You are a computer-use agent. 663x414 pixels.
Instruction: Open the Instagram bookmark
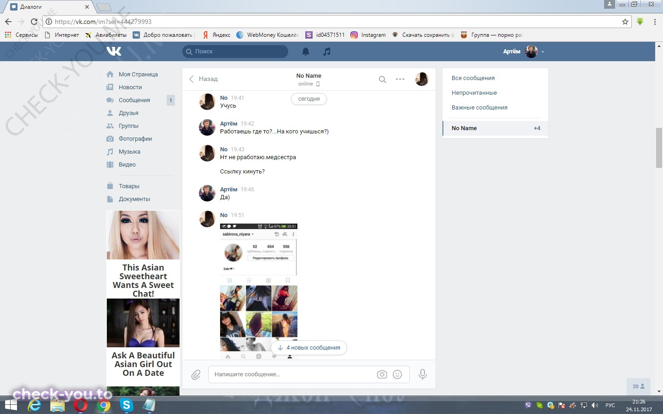tap(368, 34)
